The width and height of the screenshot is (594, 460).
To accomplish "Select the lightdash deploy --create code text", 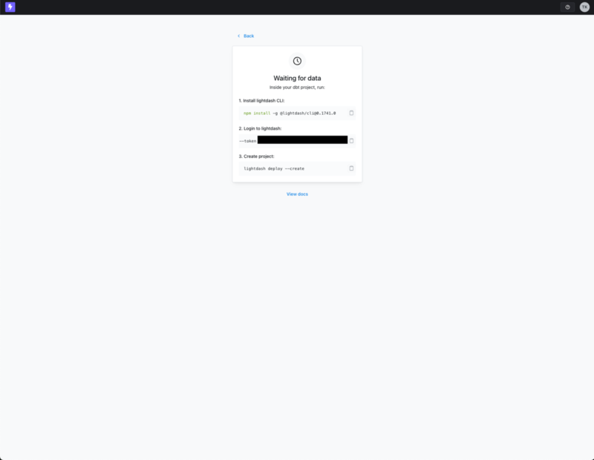I will coord(274,168).
